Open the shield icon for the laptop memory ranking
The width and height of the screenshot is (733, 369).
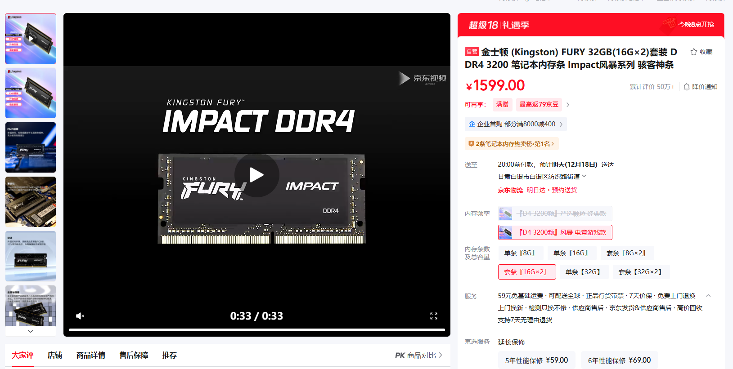point(471,144)
